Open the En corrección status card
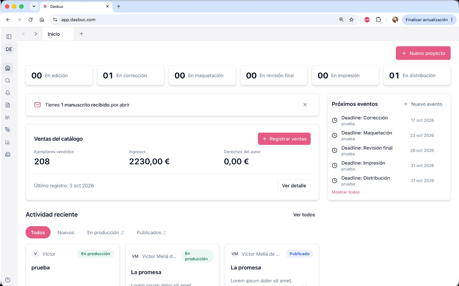The width and height of the screenshot is (459, 286). (x=131, y=75)
